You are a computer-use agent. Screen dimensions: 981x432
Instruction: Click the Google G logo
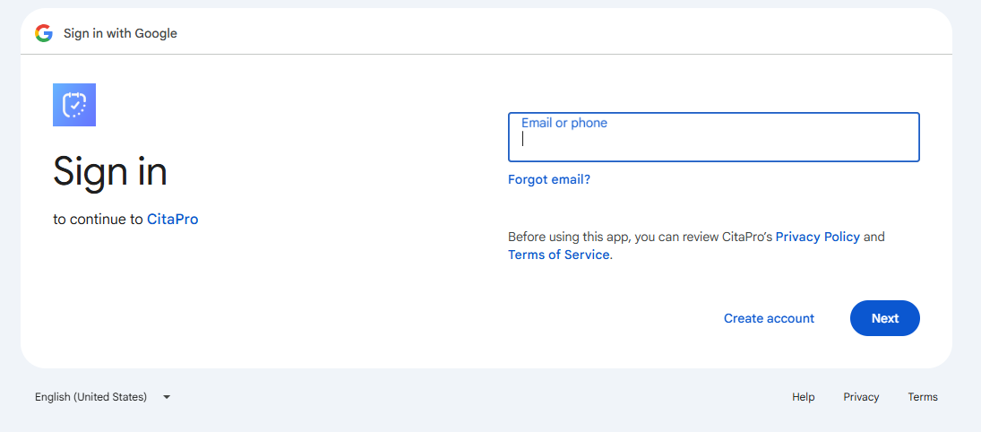44,33
